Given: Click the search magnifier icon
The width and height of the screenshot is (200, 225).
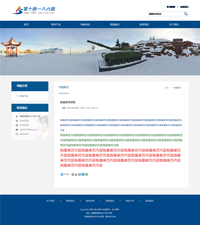Looking at the screenshot, I should coord(185,14).
